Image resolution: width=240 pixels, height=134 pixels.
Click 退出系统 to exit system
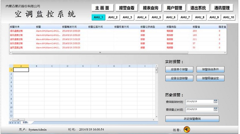[x=198, y=8]
